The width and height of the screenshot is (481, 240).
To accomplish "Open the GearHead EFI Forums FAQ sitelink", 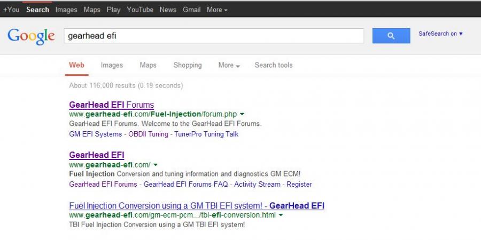I will point(185,185).
